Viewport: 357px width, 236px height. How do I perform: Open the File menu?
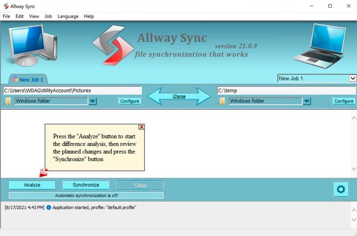click(x=6, y=16)
